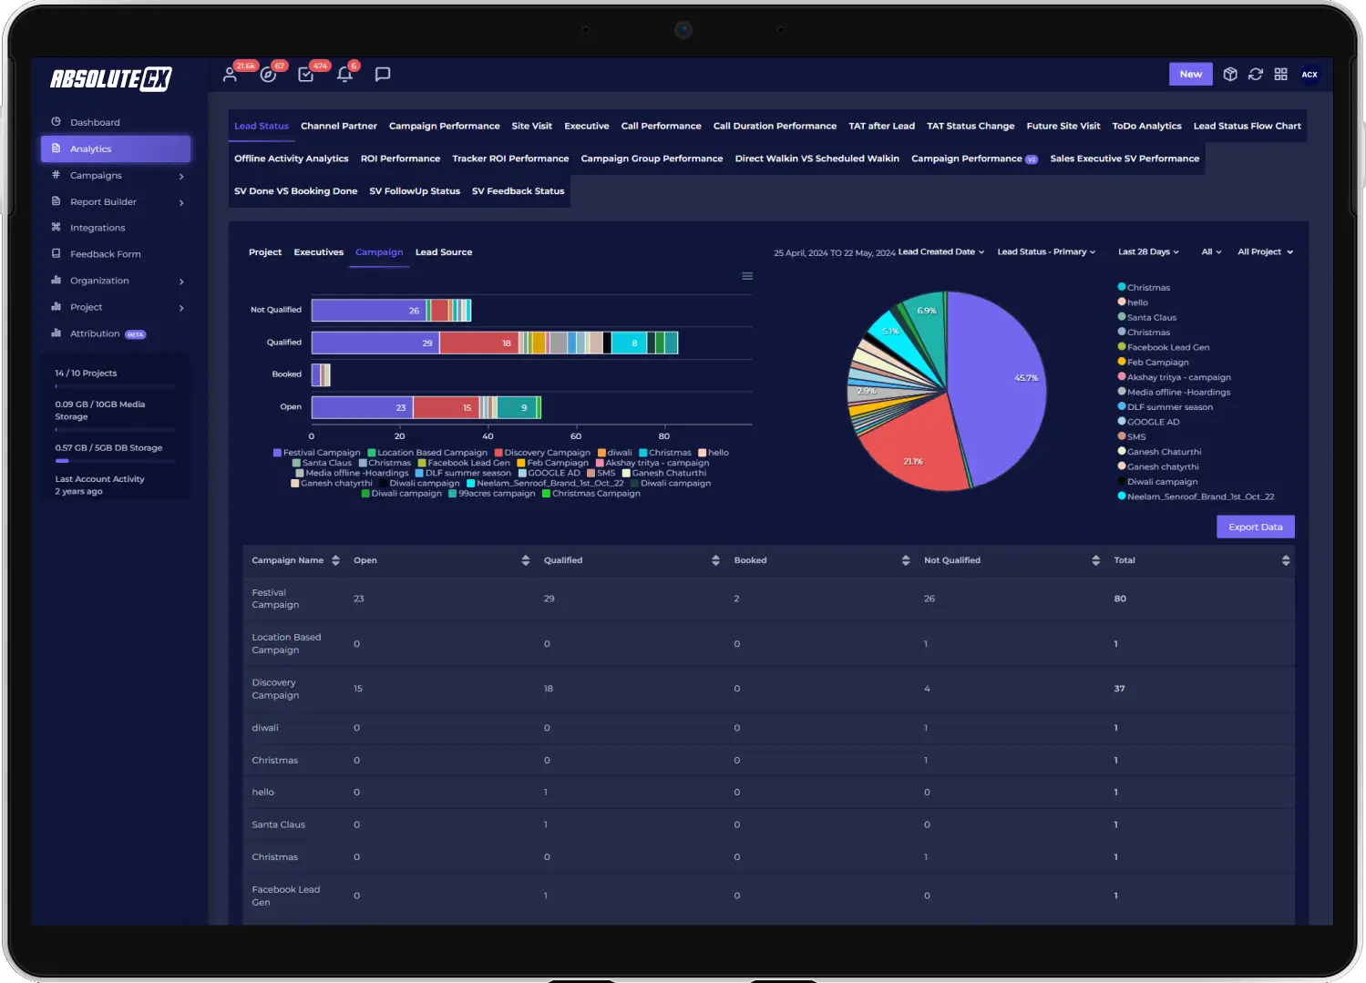Switch to the Call Performance tab

(661, 127)
